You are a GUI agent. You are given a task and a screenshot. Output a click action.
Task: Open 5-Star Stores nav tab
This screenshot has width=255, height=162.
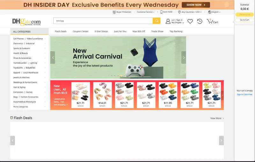tap(101, 31)
